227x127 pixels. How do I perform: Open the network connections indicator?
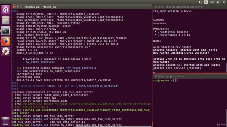coord(200,2)
